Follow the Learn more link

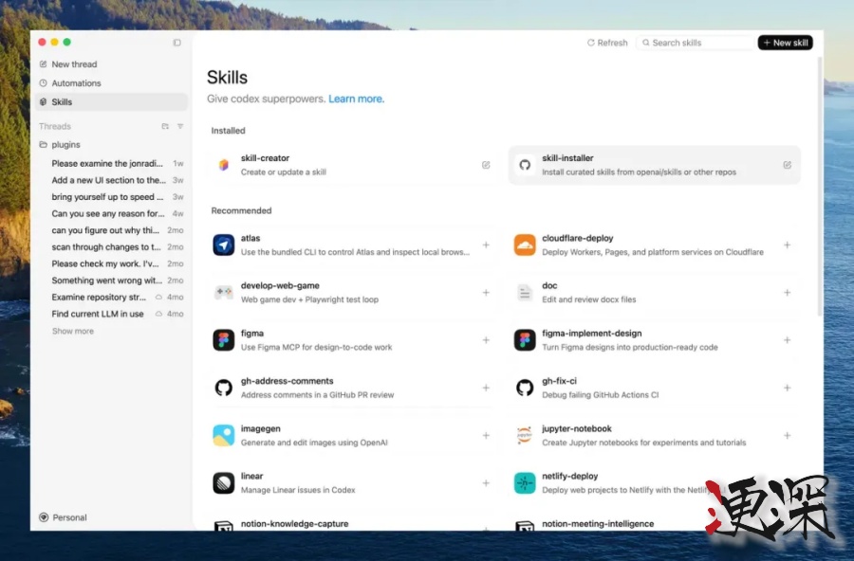[x=356, y=99]
